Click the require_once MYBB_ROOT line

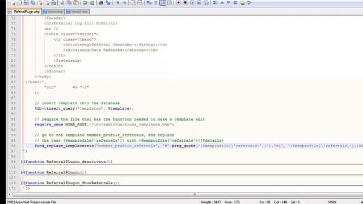[x=104, y=125]
